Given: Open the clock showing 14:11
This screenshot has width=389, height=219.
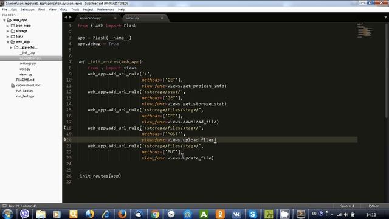Looking at the screenshot, I should click(x=371, y=215).
